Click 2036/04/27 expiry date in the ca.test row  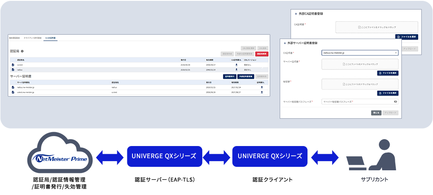click(x=212, y=65)
